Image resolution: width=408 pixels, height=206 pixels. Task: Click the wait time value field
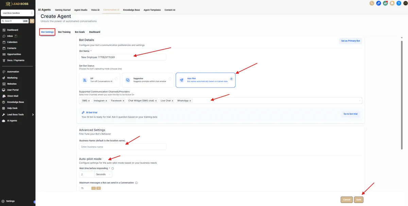tap(87, 174)
